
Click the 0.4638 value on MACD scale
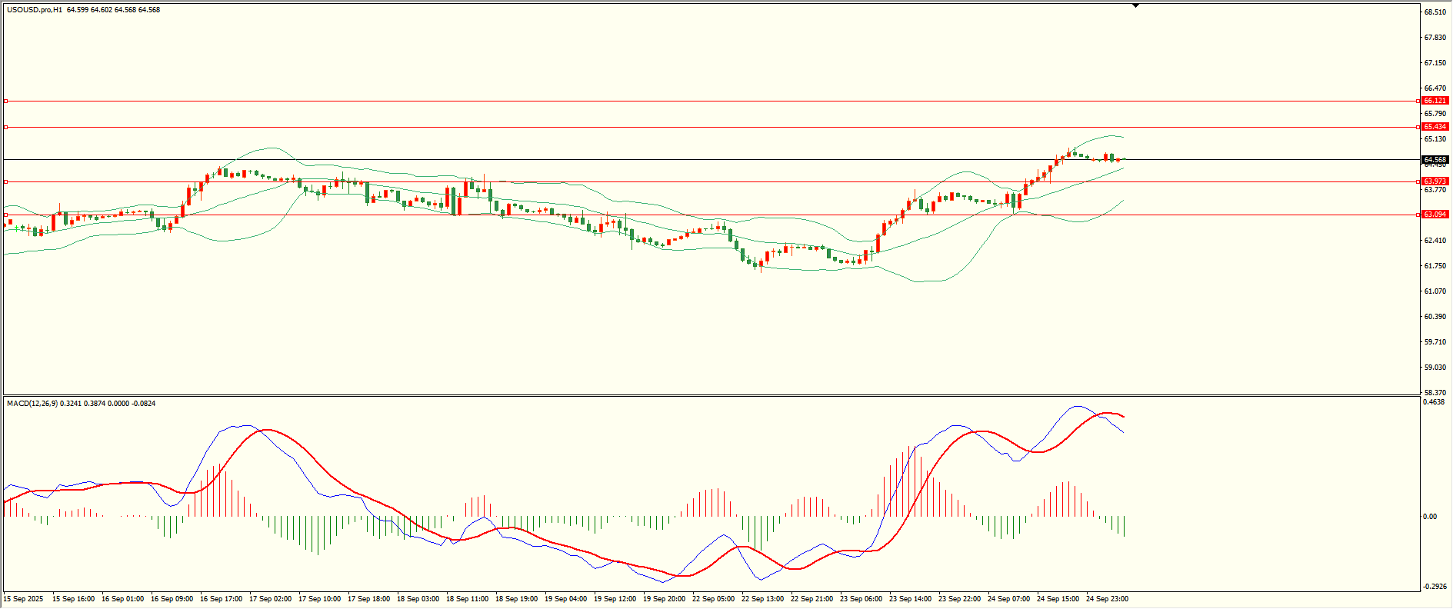pos(1435,402)
